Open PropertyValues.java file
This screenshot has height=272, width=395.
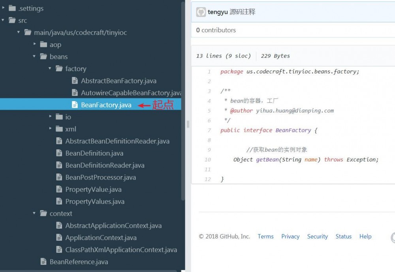click(x=95, y=201)
